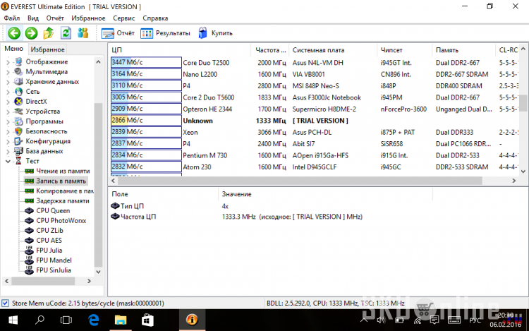Click the Users toolbar icon
The image size is (529, 331).
83,33
